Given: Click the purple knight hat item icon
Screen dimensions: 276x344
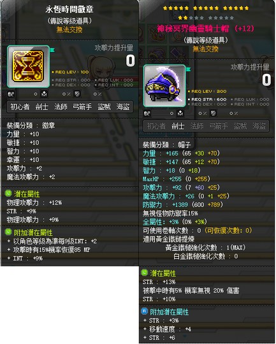Looking at the screenshot, I should point(164,85).
